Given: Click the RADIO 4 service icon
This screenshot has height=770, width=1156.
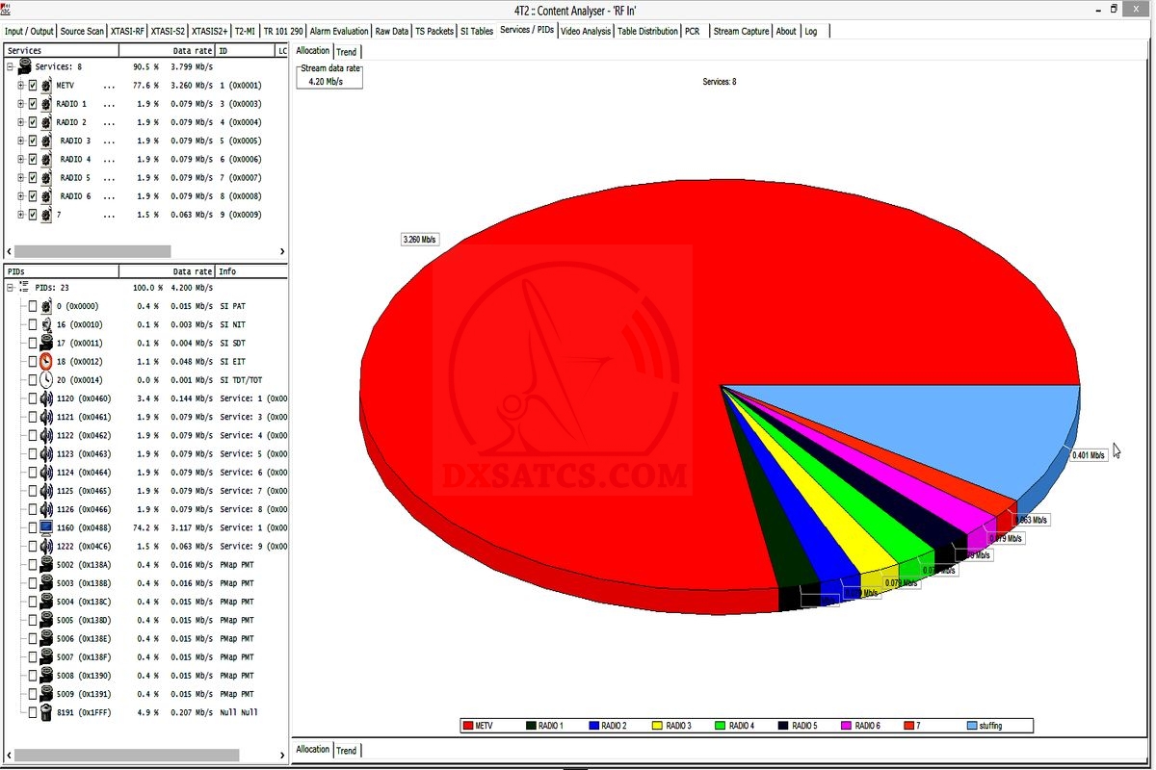Looking at the screenshot, I should click(x=45, y=160).
